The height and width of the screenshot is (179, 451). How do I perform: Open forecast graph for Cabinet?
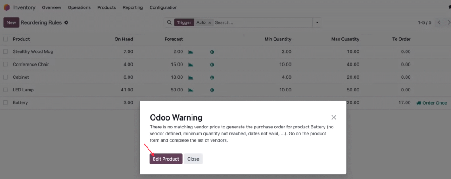(x=190, y=77)
